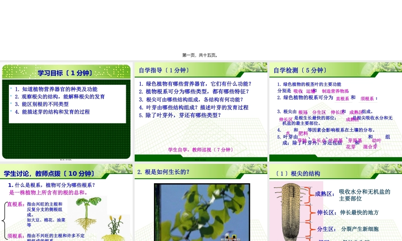402x241 pixels.
Task: Click the text 伸长最快的地方
Action: pos(359,212)
